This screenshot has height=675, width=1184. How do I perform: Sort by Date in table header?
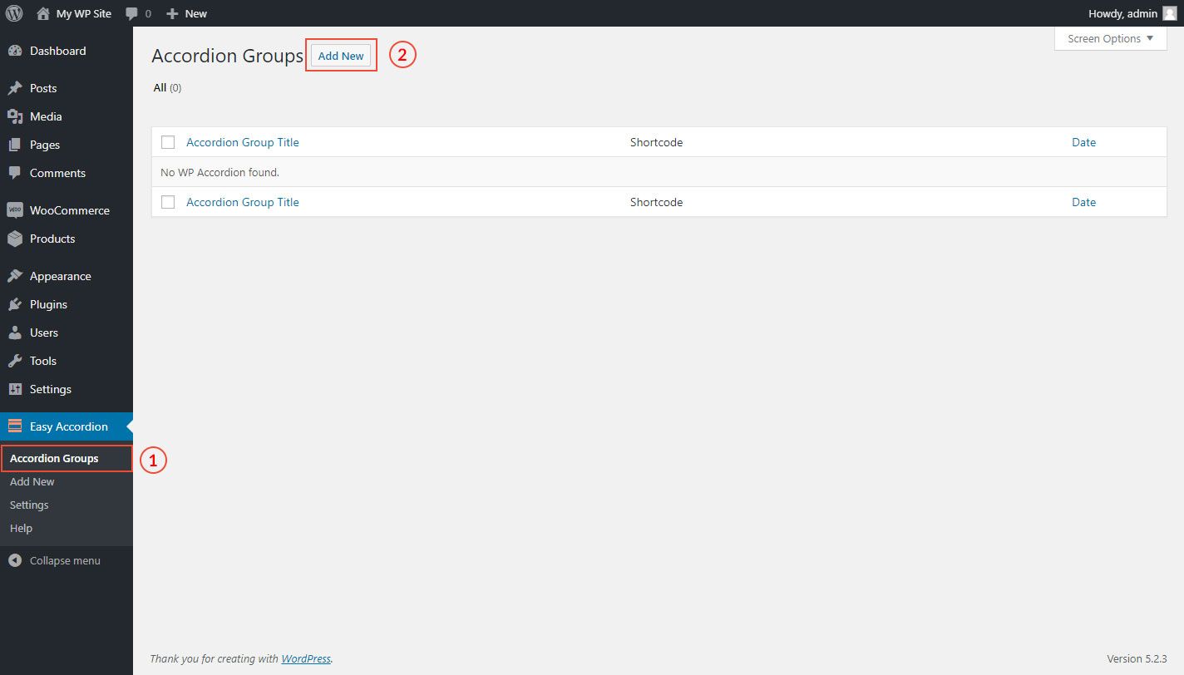coord(1083,142)
